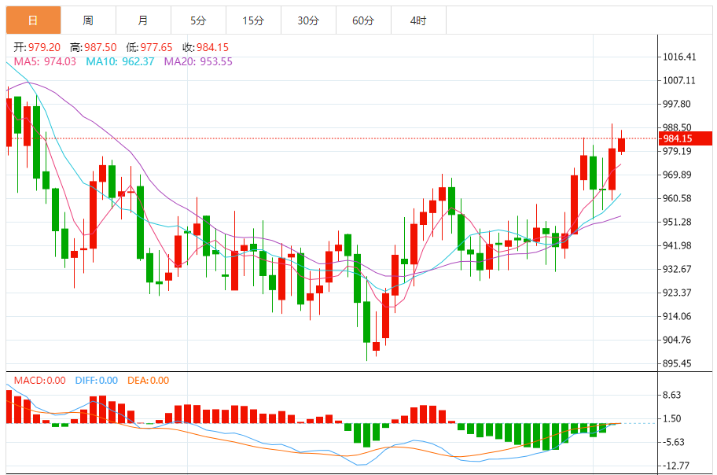The height and width of the screenshot is (475, 717).
Task: Click the 1007.11 price axis label
Action: click(679, 80)
